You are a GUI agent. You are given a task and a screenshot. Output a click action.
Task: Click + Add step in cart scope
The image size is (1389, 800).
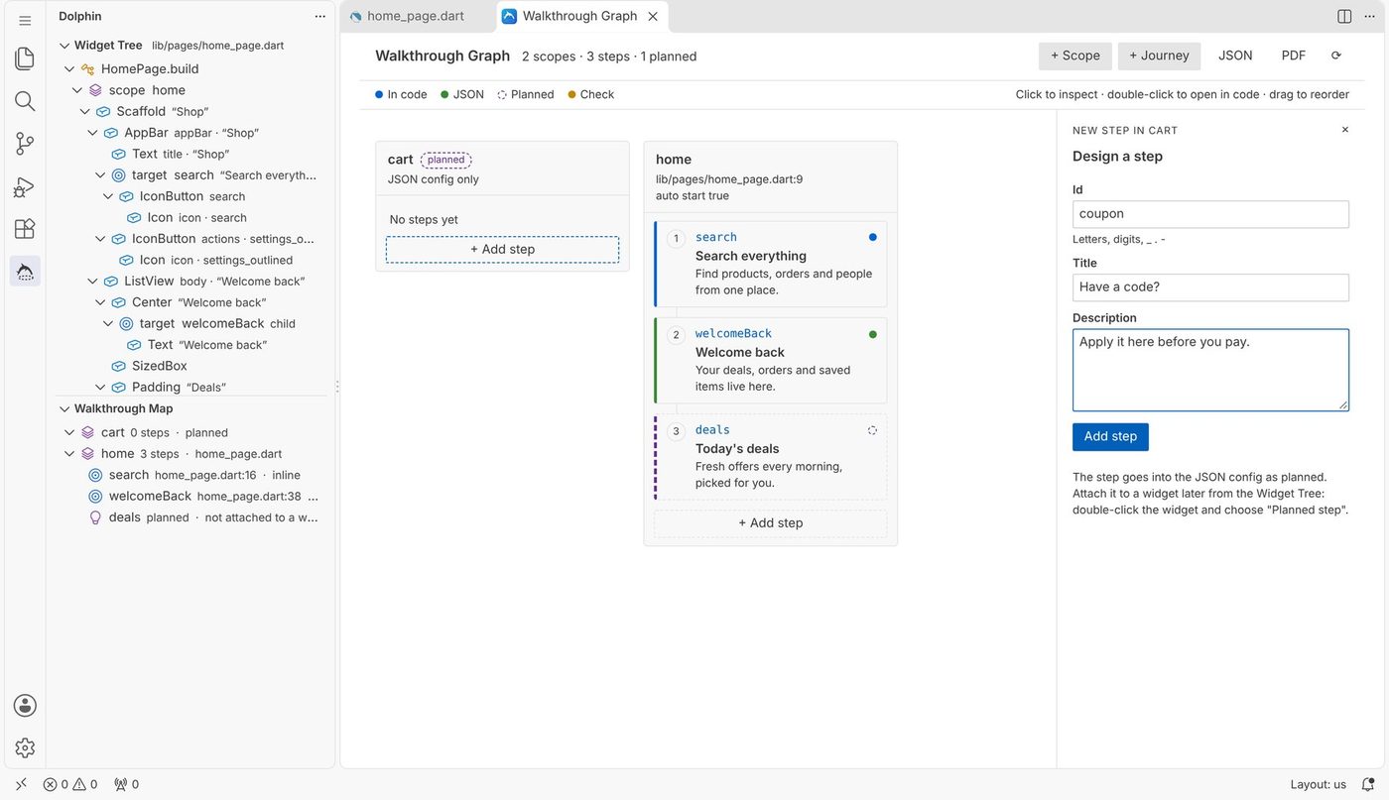tap(502, 249)
